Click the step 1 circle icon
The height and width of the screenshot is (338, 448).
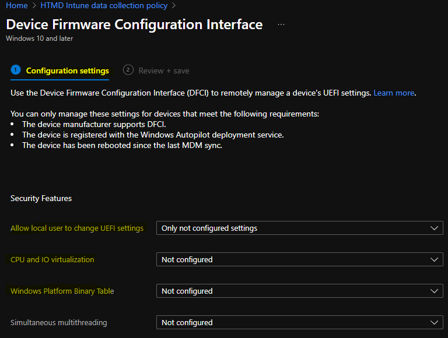[x=16, y=70]
